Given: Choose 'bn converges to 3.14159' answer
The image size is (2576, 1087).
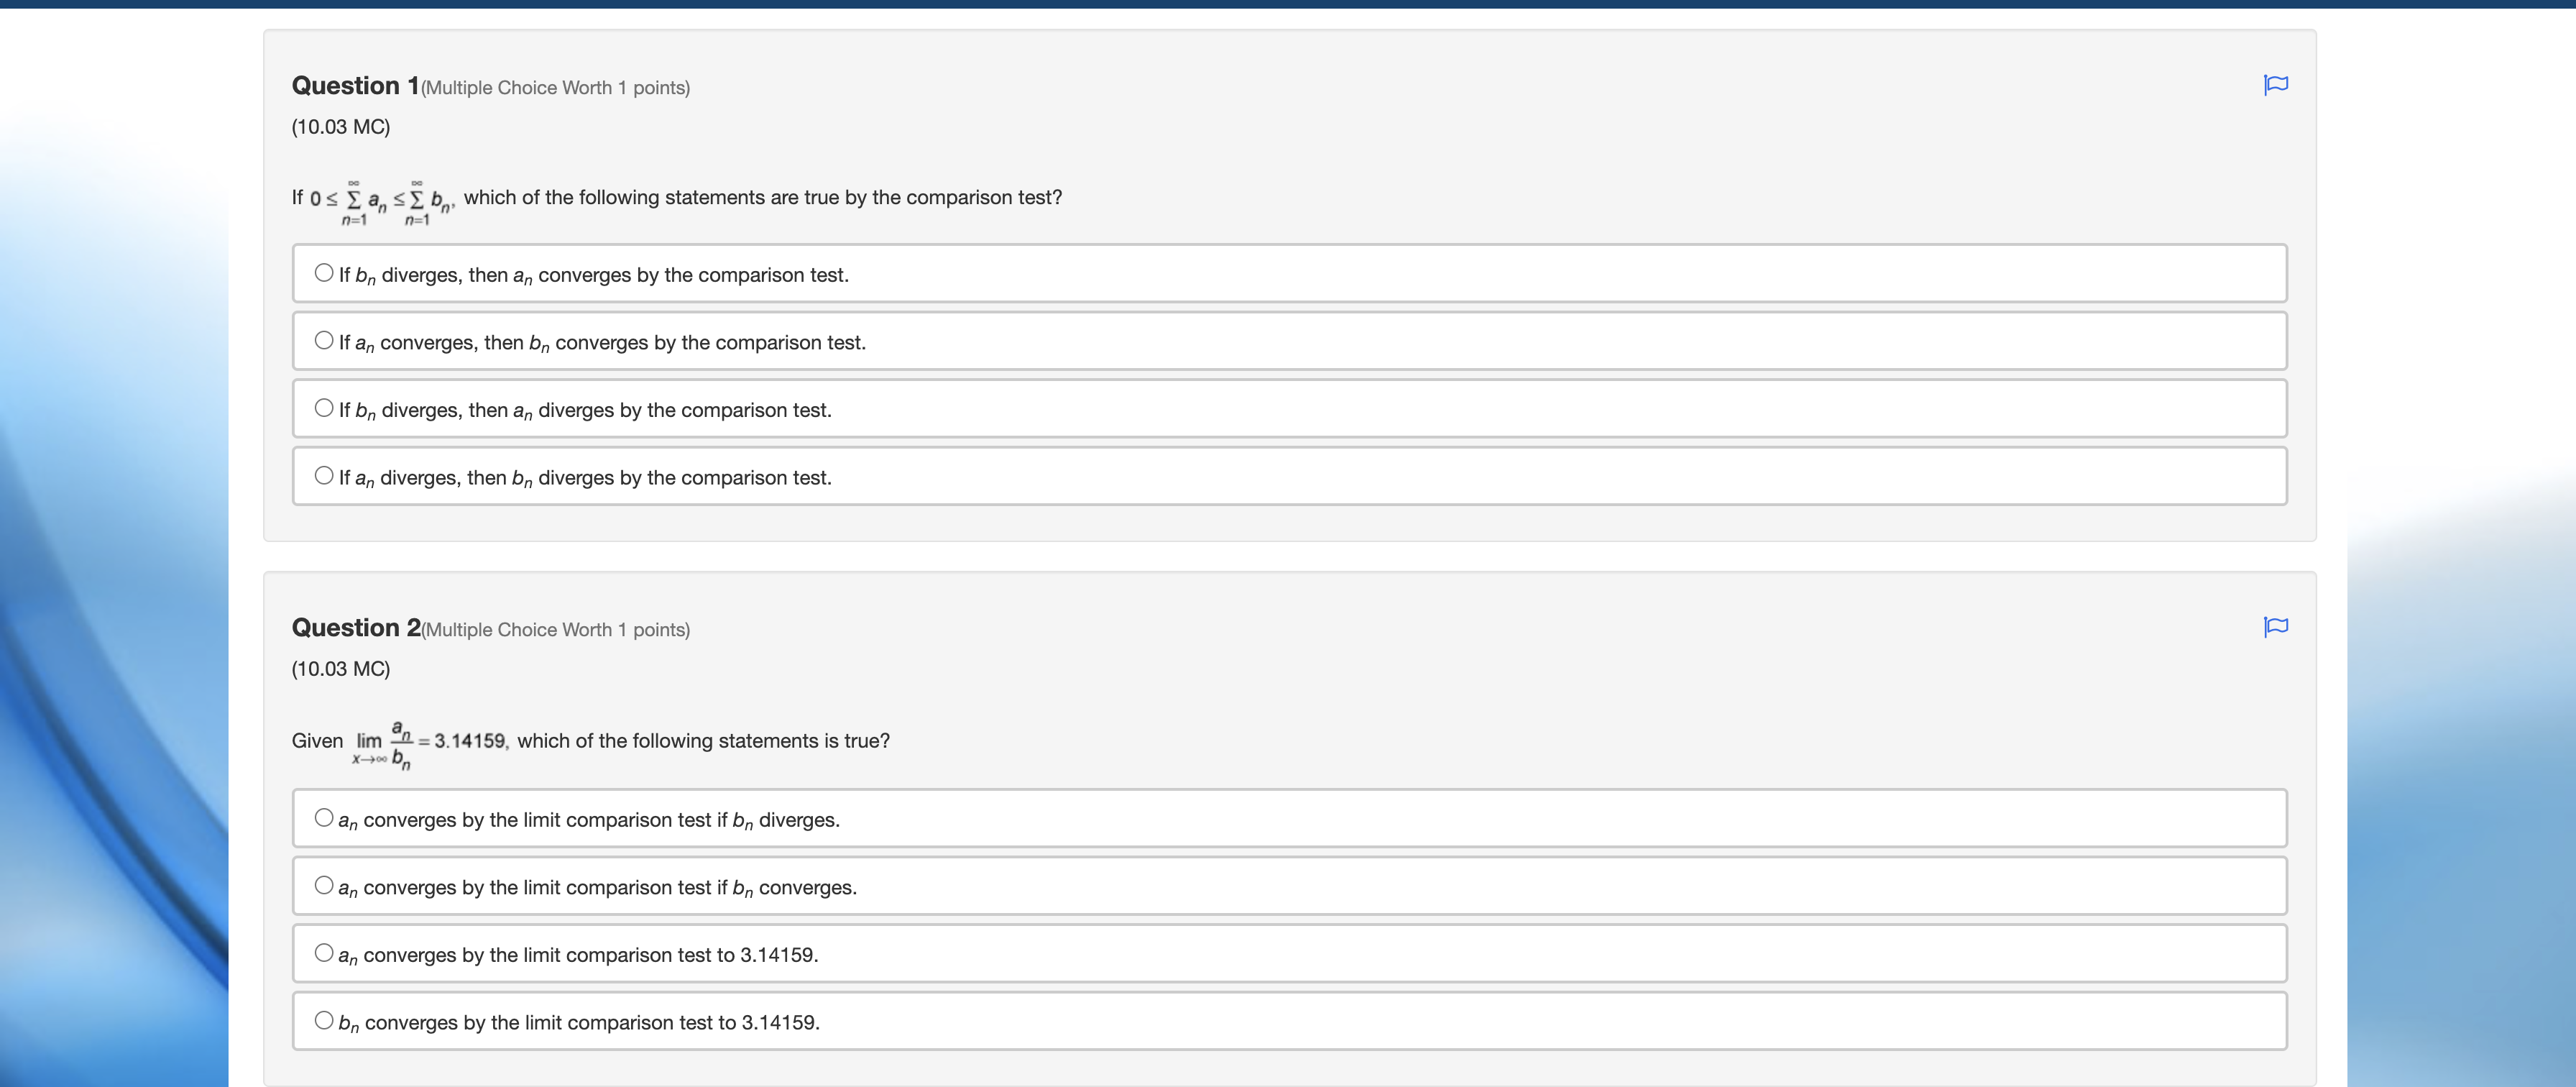Looking at the screenshot, I should 324,1021.
